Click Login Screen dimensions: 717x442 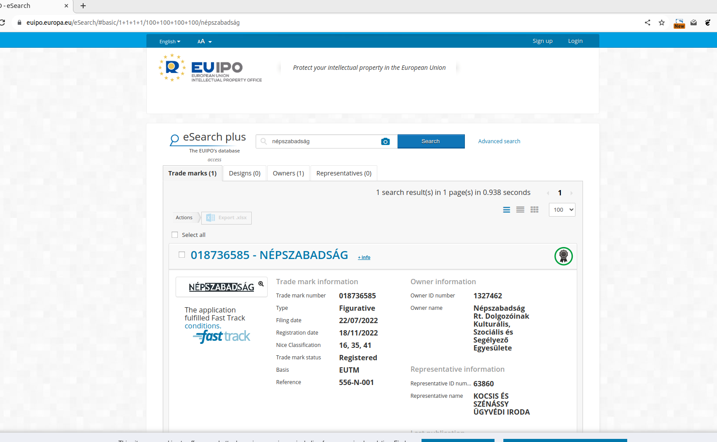(575, 41)
